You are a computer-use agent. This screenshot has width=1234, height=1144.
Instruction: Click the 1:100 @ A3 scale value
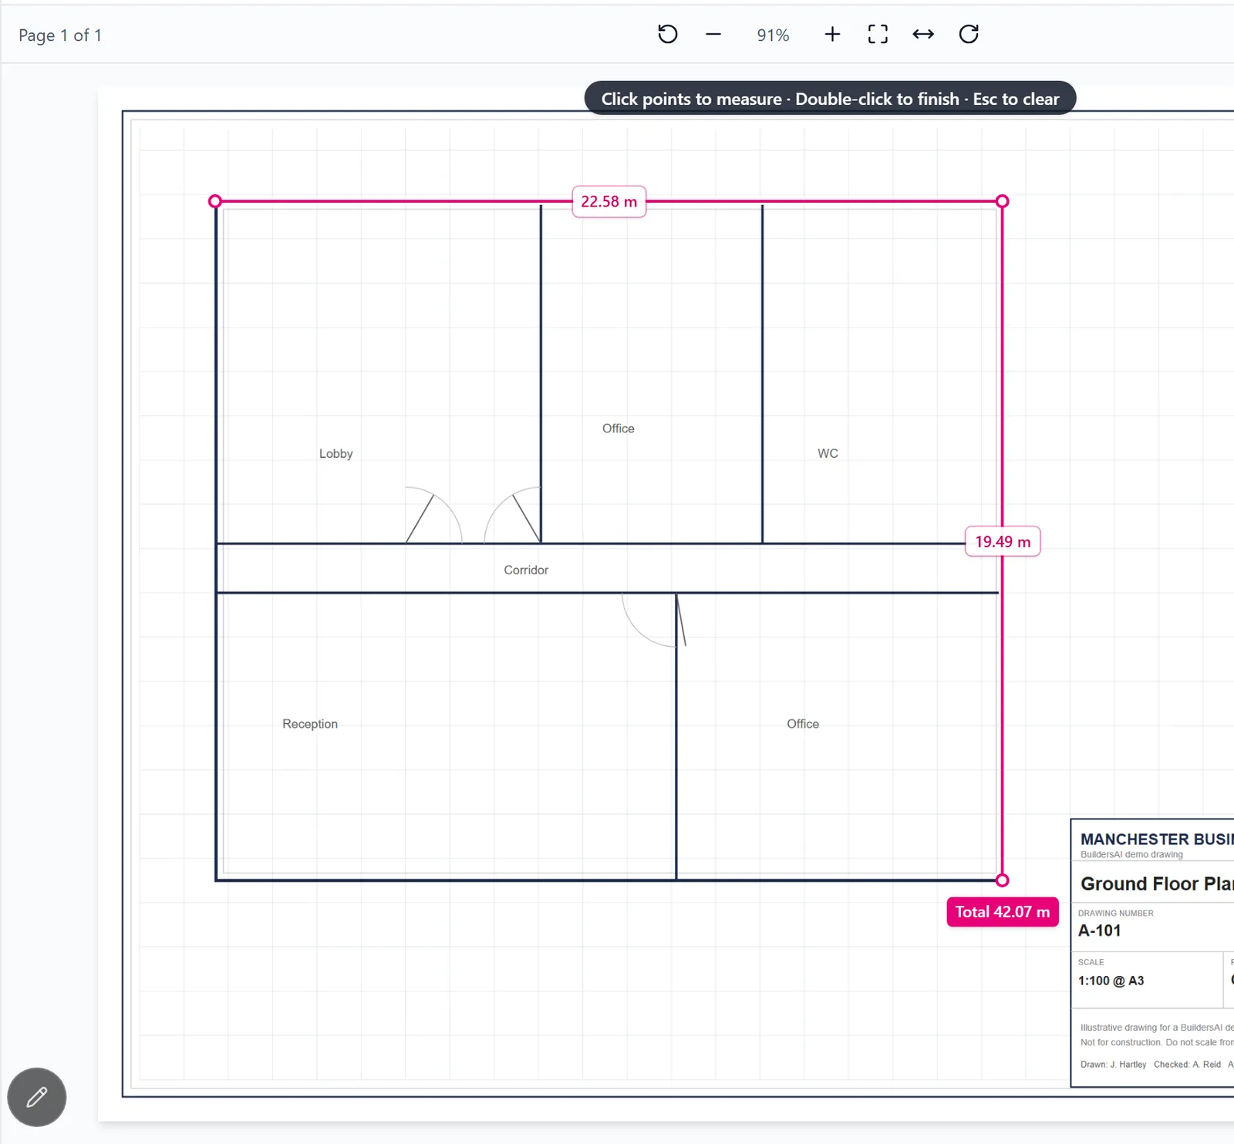(x=1111, y=981)
